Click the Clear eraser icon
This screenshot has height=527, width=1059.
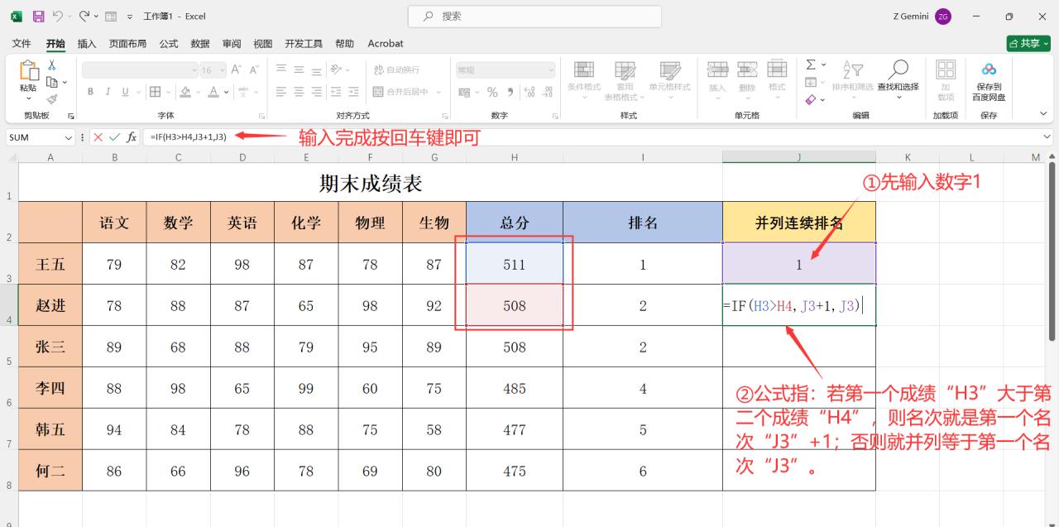point(811,99)
